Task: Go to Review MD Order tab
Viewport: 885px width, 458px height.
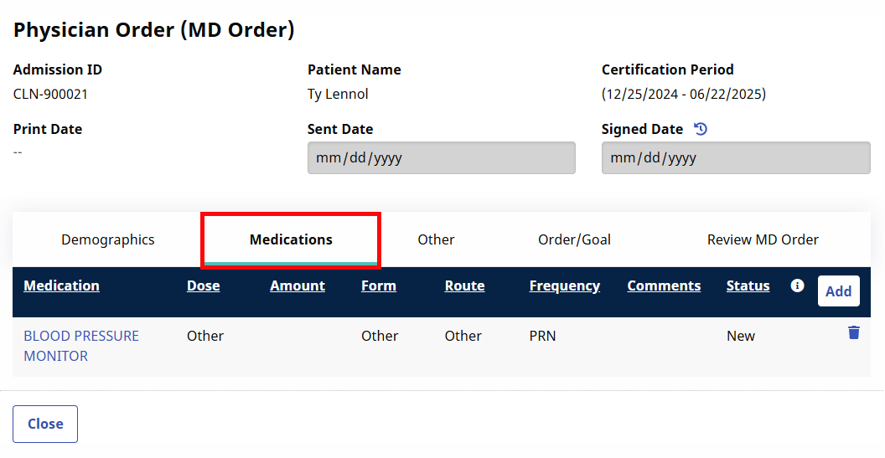Action: coord(763,239)
